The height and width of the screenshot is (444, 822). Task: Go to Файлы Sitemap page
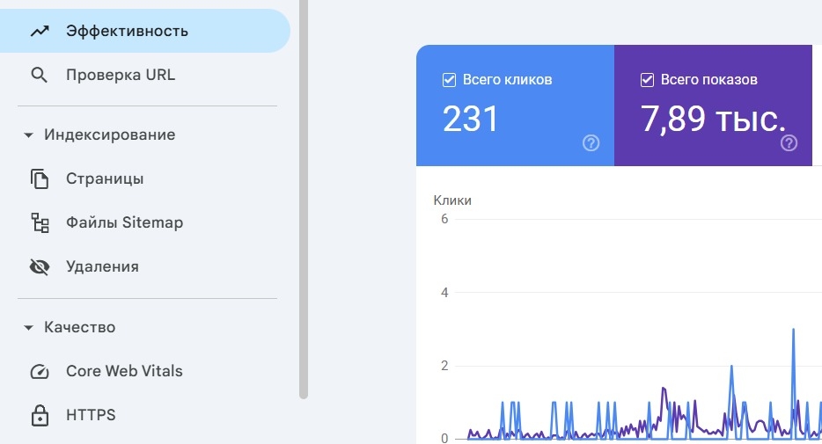tap(124, 223)
